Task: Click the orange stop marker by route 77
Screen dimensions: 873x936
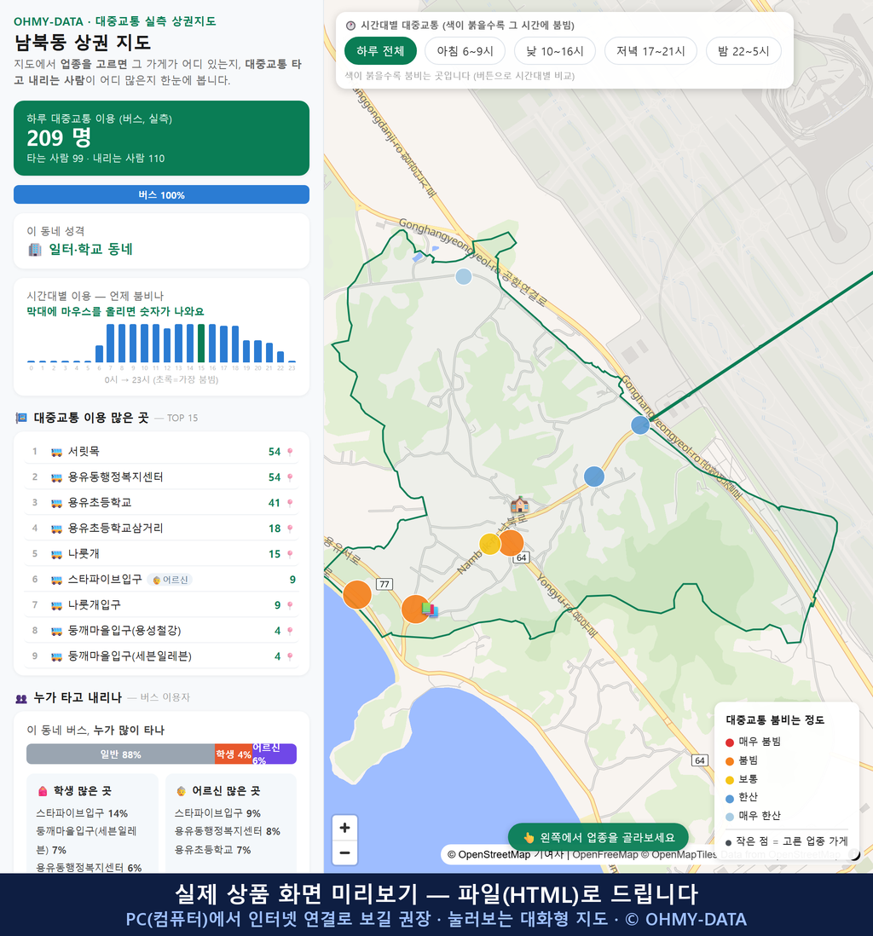Action: (x=357, y=594)
